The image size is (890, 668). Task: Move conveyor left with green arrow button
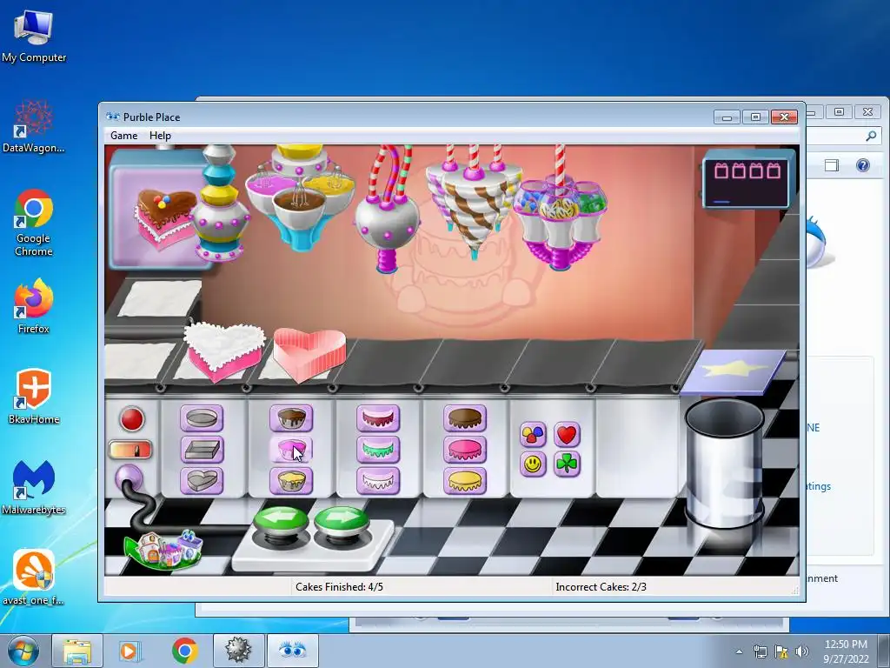tap(281, 522)
